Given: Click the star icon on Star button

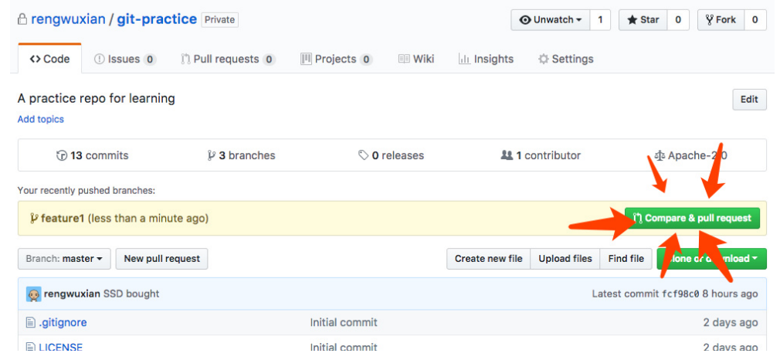Looking at the screenshot, I should [x=632, y=20].
